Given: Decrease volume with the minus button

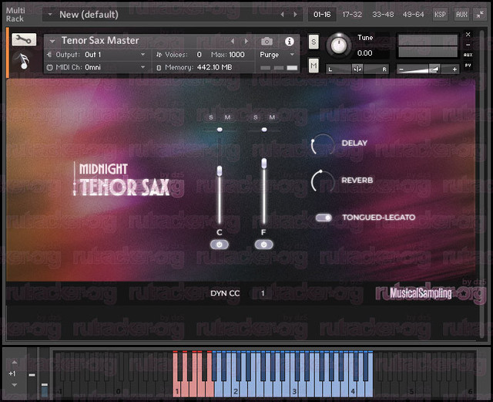Looking at the screenshot, I should (x=401, y=69).
